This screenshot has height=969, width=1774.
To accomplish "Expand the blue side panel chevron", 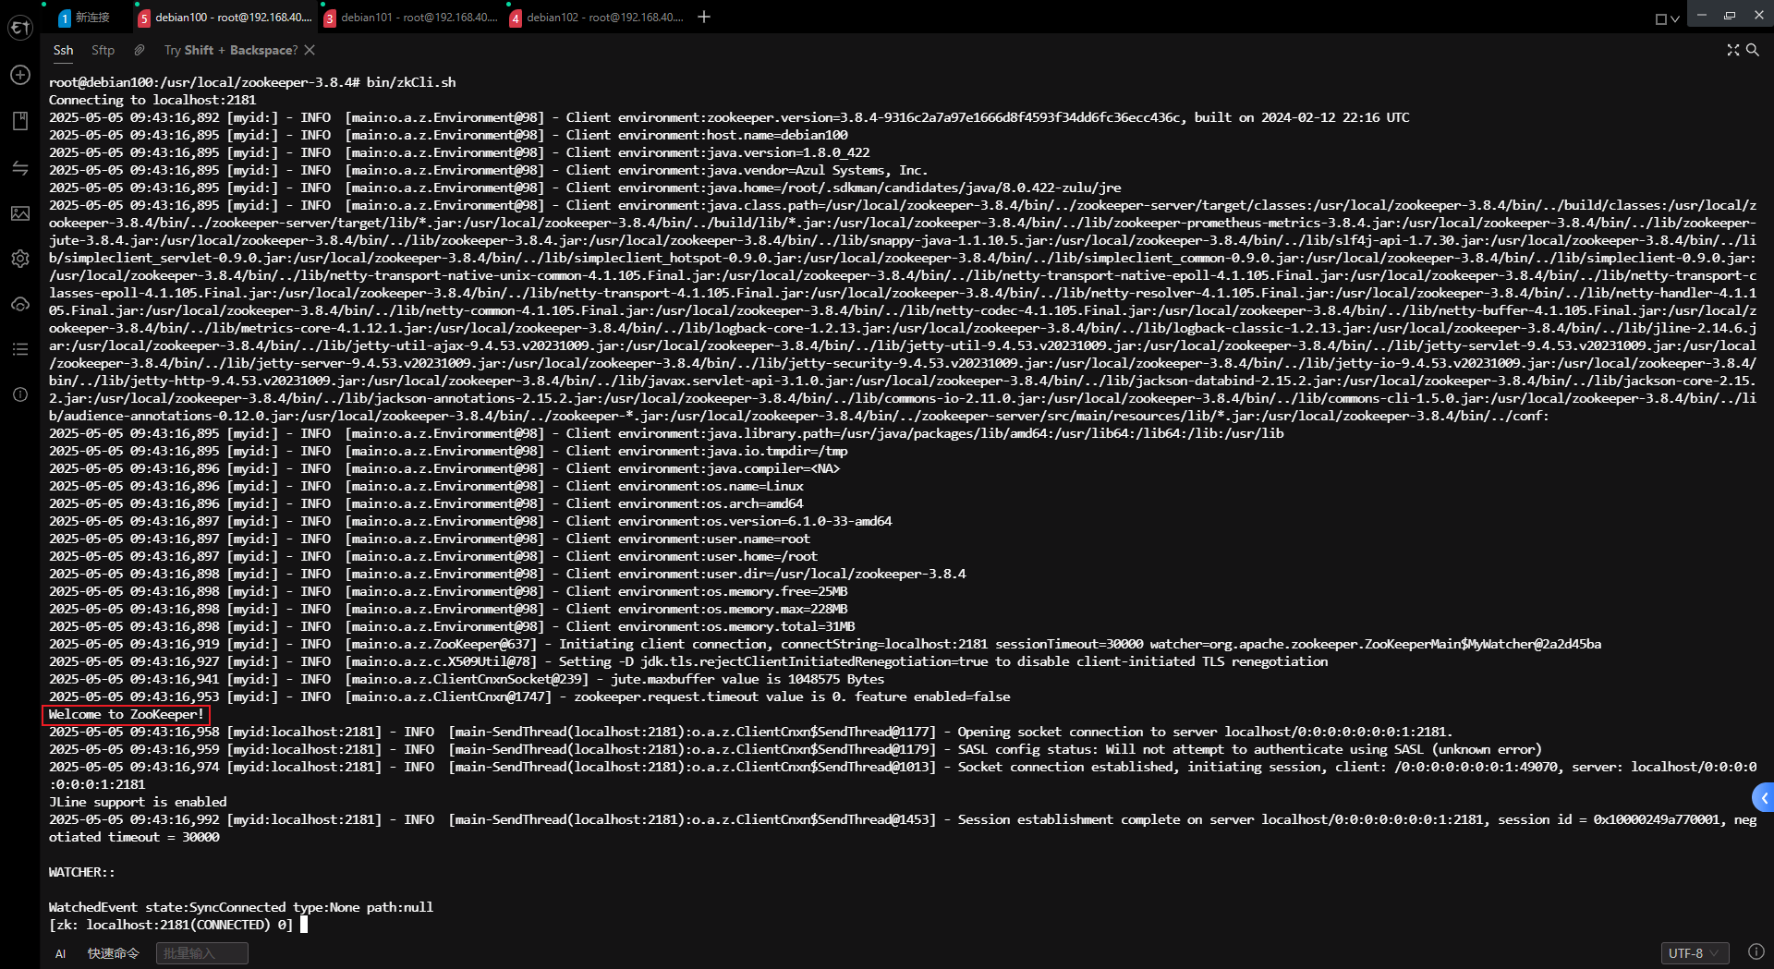I will coord(1764,797).
